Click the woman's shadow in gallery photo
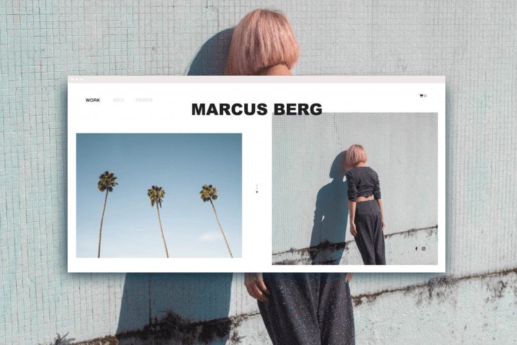The width and height of the screenshot is (517, 345). tap(330, 211)
